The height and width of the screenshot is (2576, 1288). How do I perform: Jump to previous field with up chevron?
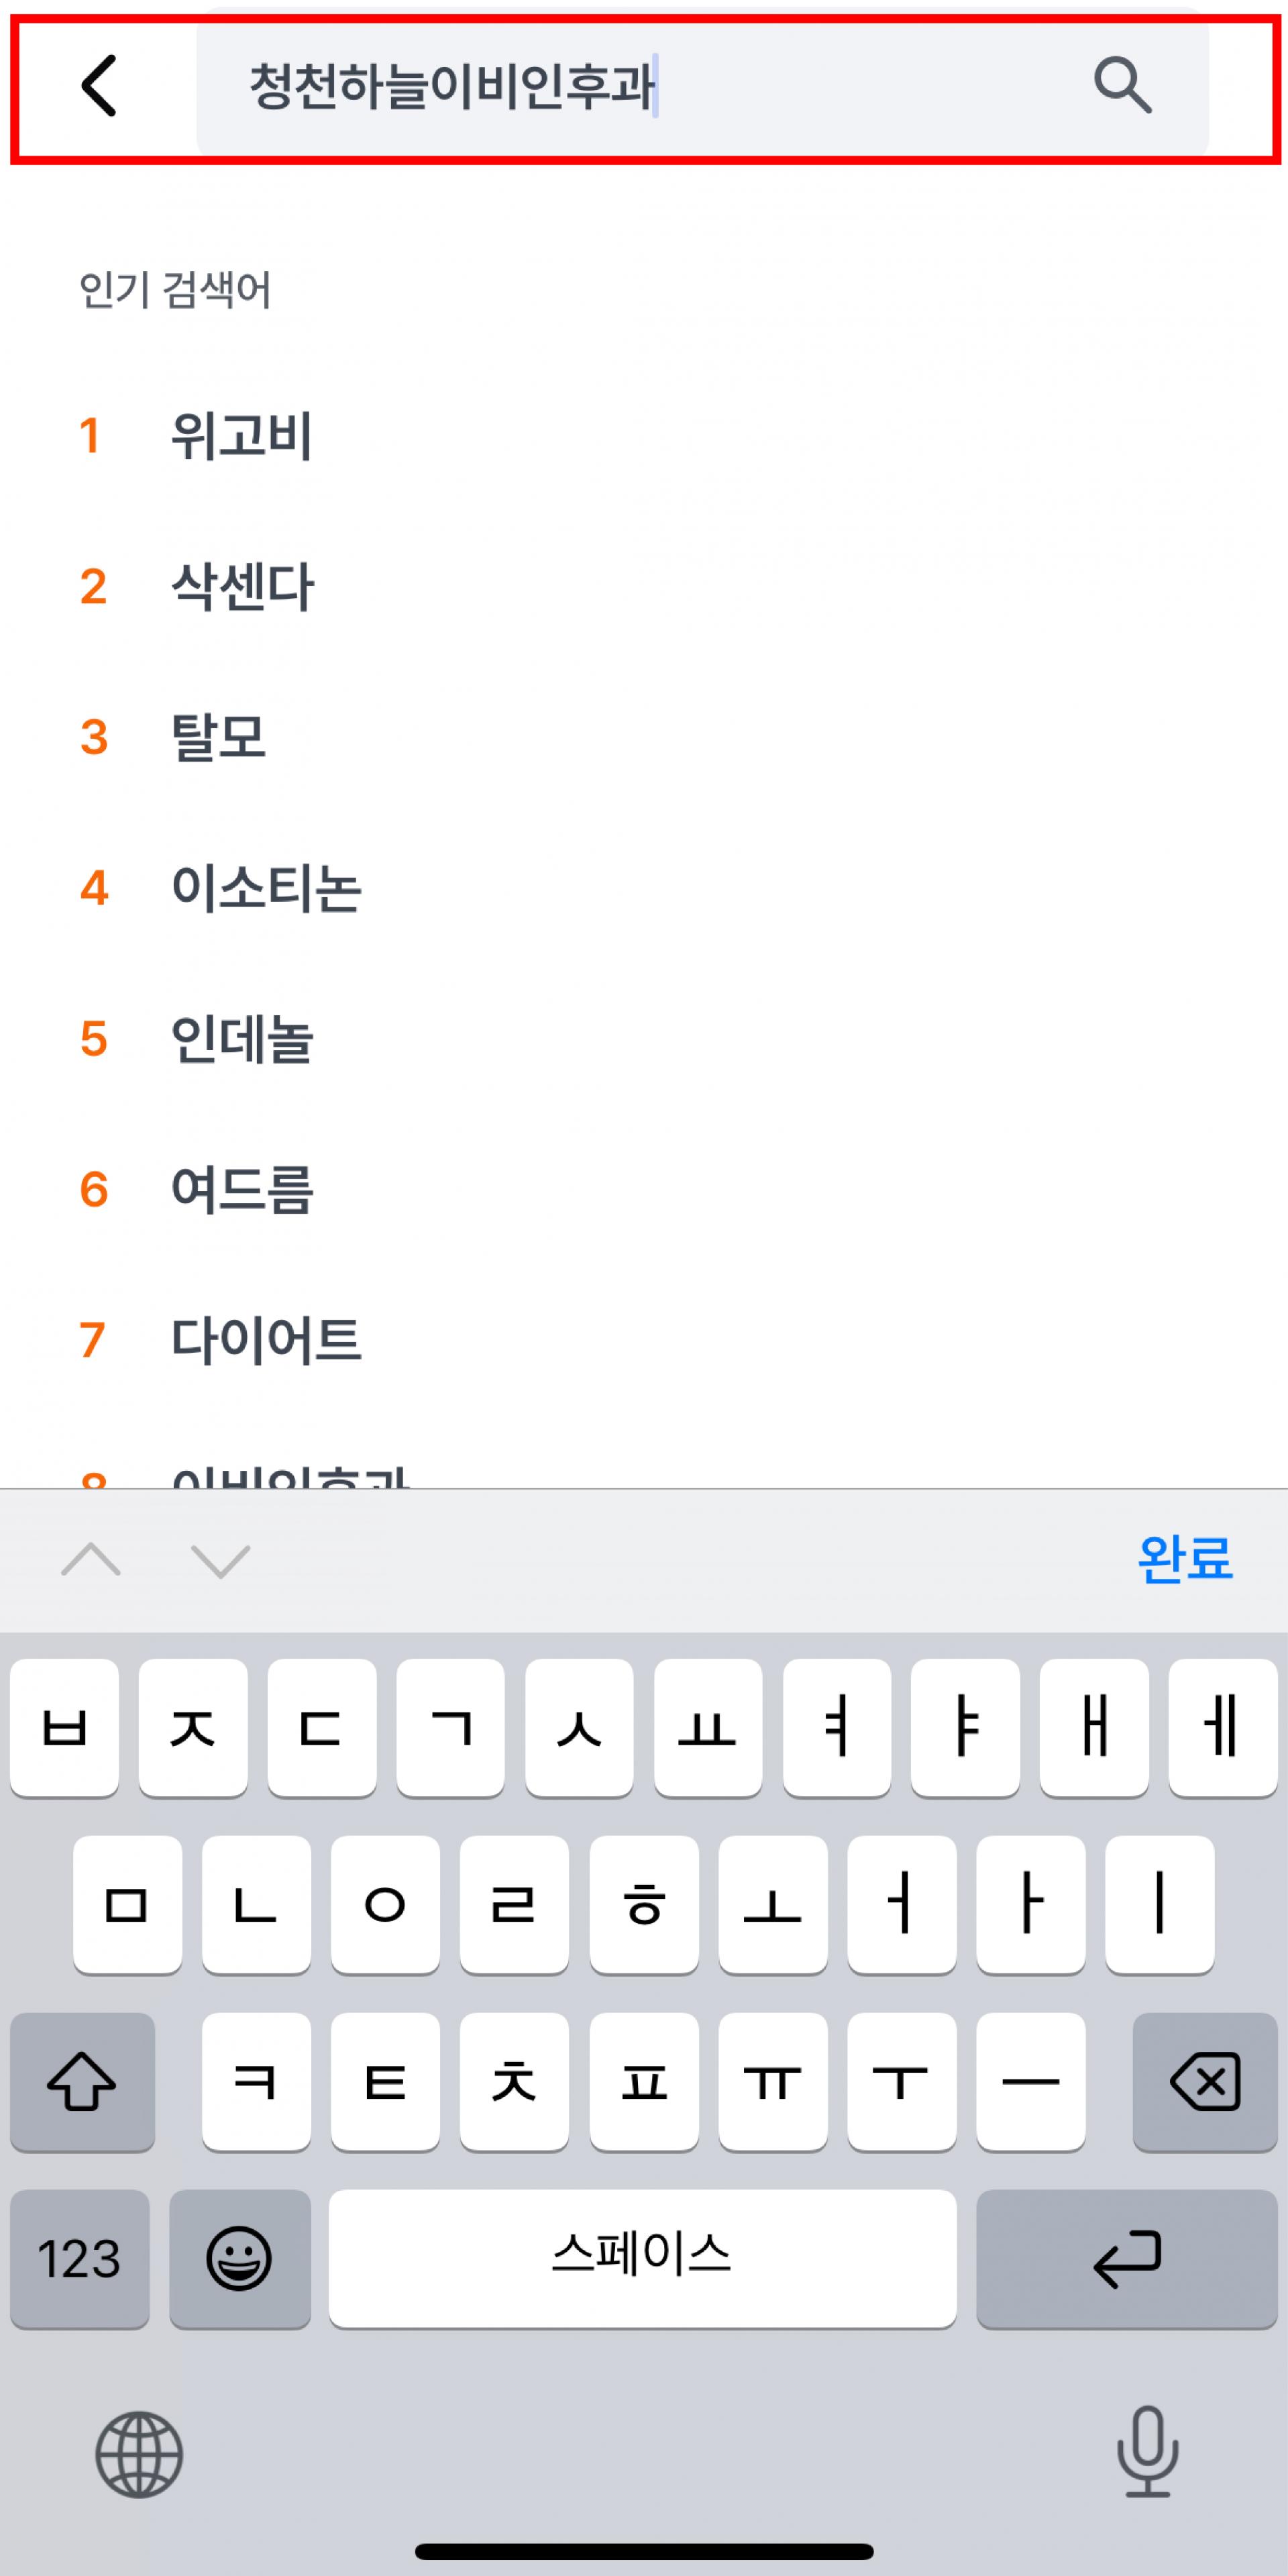91,1559
